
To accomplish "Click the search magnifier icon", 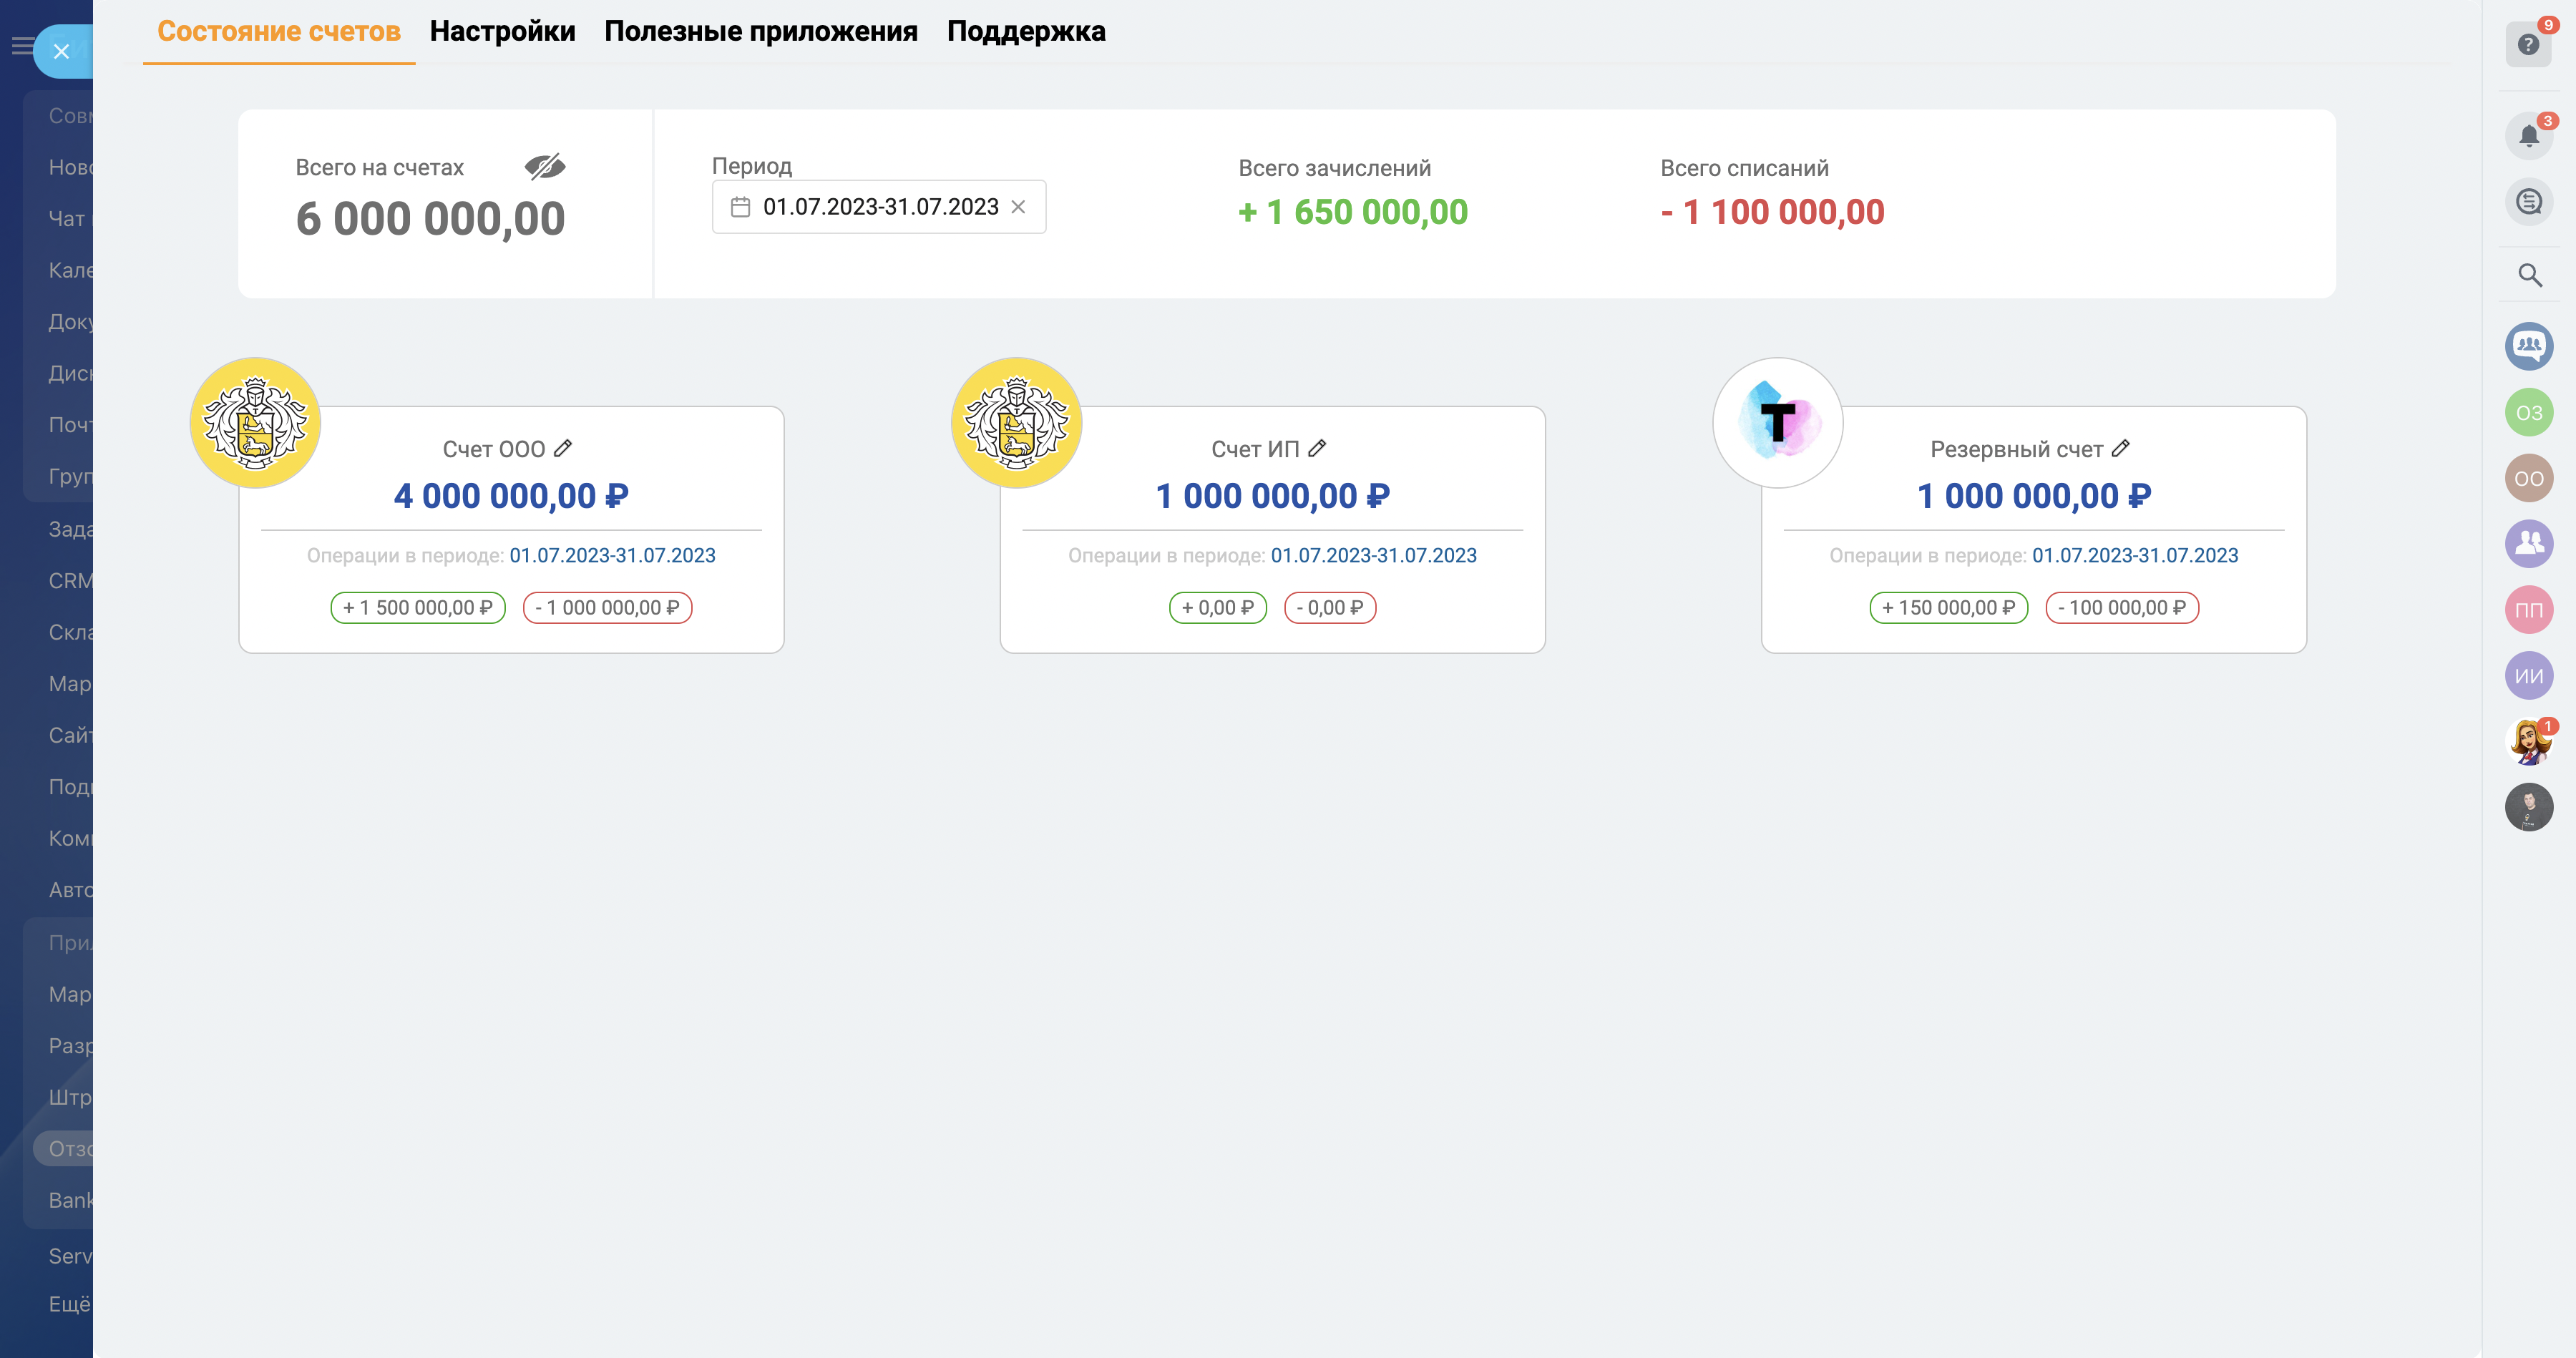I will coord(2529,275).
